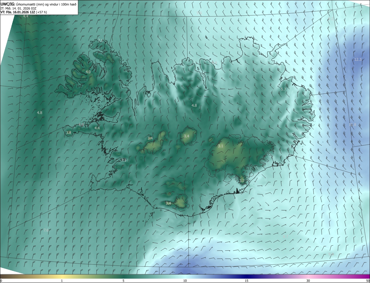Click the 3.8 value at Snæfellsnes tip

(x=69, y=133)
